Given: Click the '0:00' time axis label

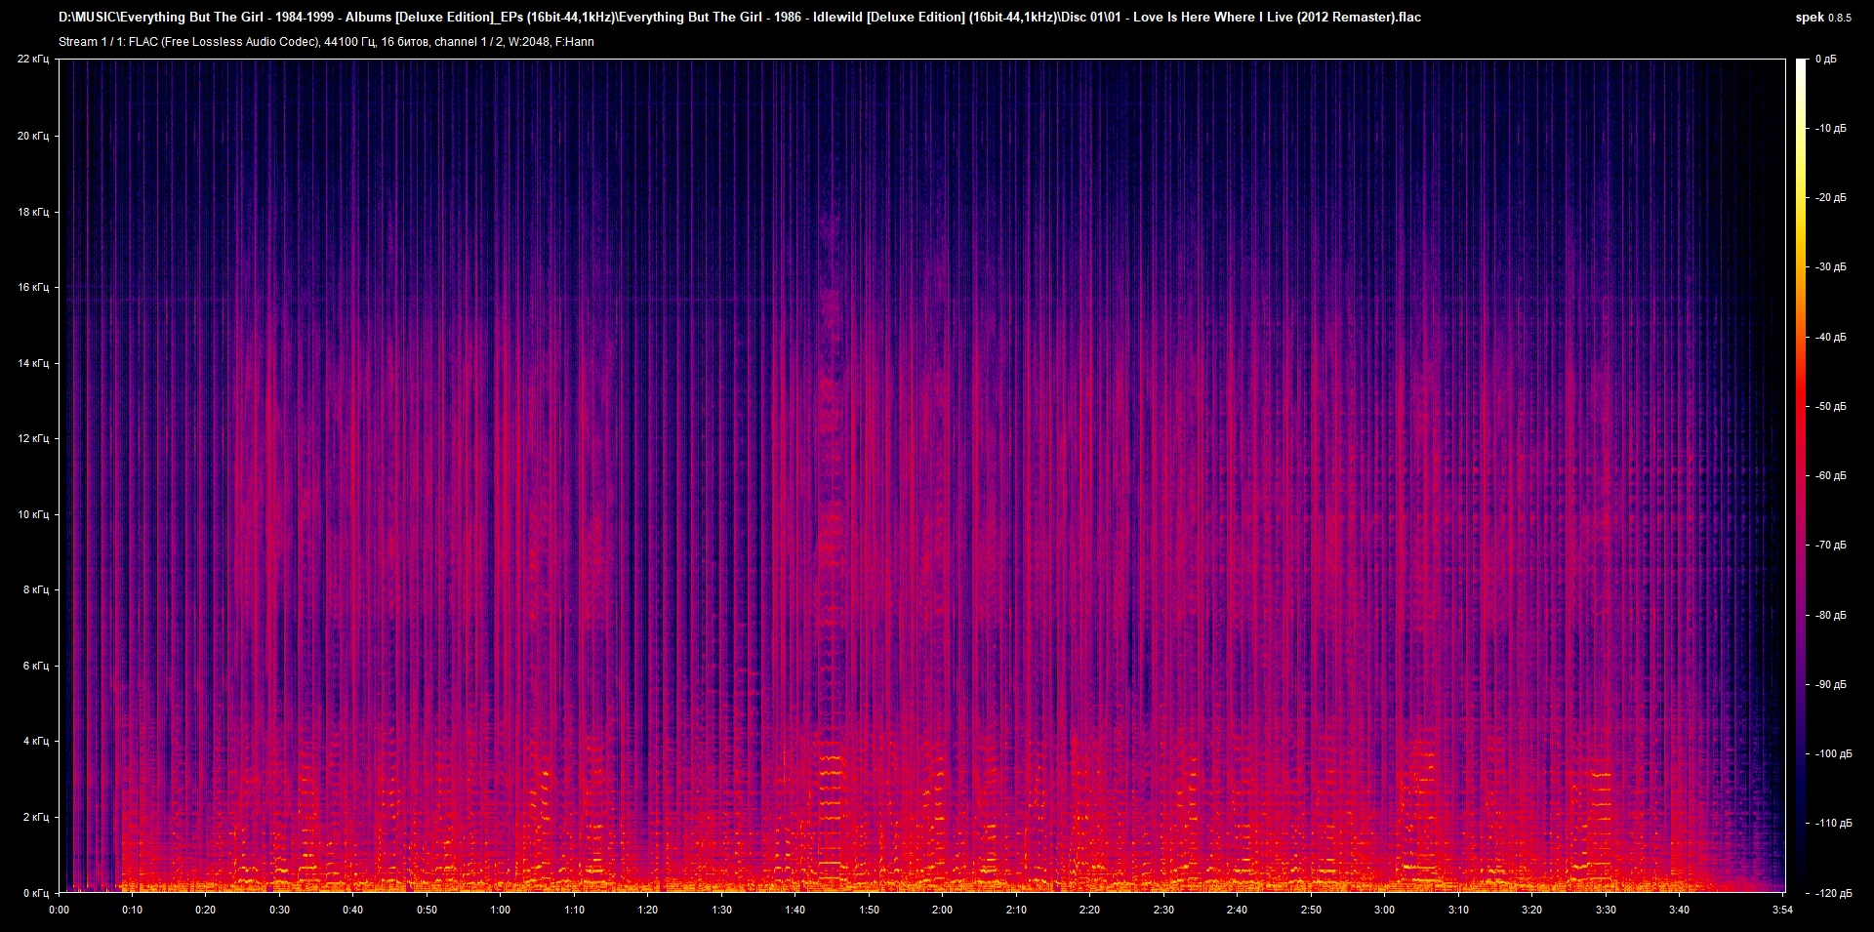Looking at the screenshot, I should pos(60,910).
